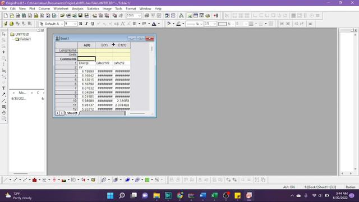Select Folder1 in Project Explorer tree

pos(25,39)
